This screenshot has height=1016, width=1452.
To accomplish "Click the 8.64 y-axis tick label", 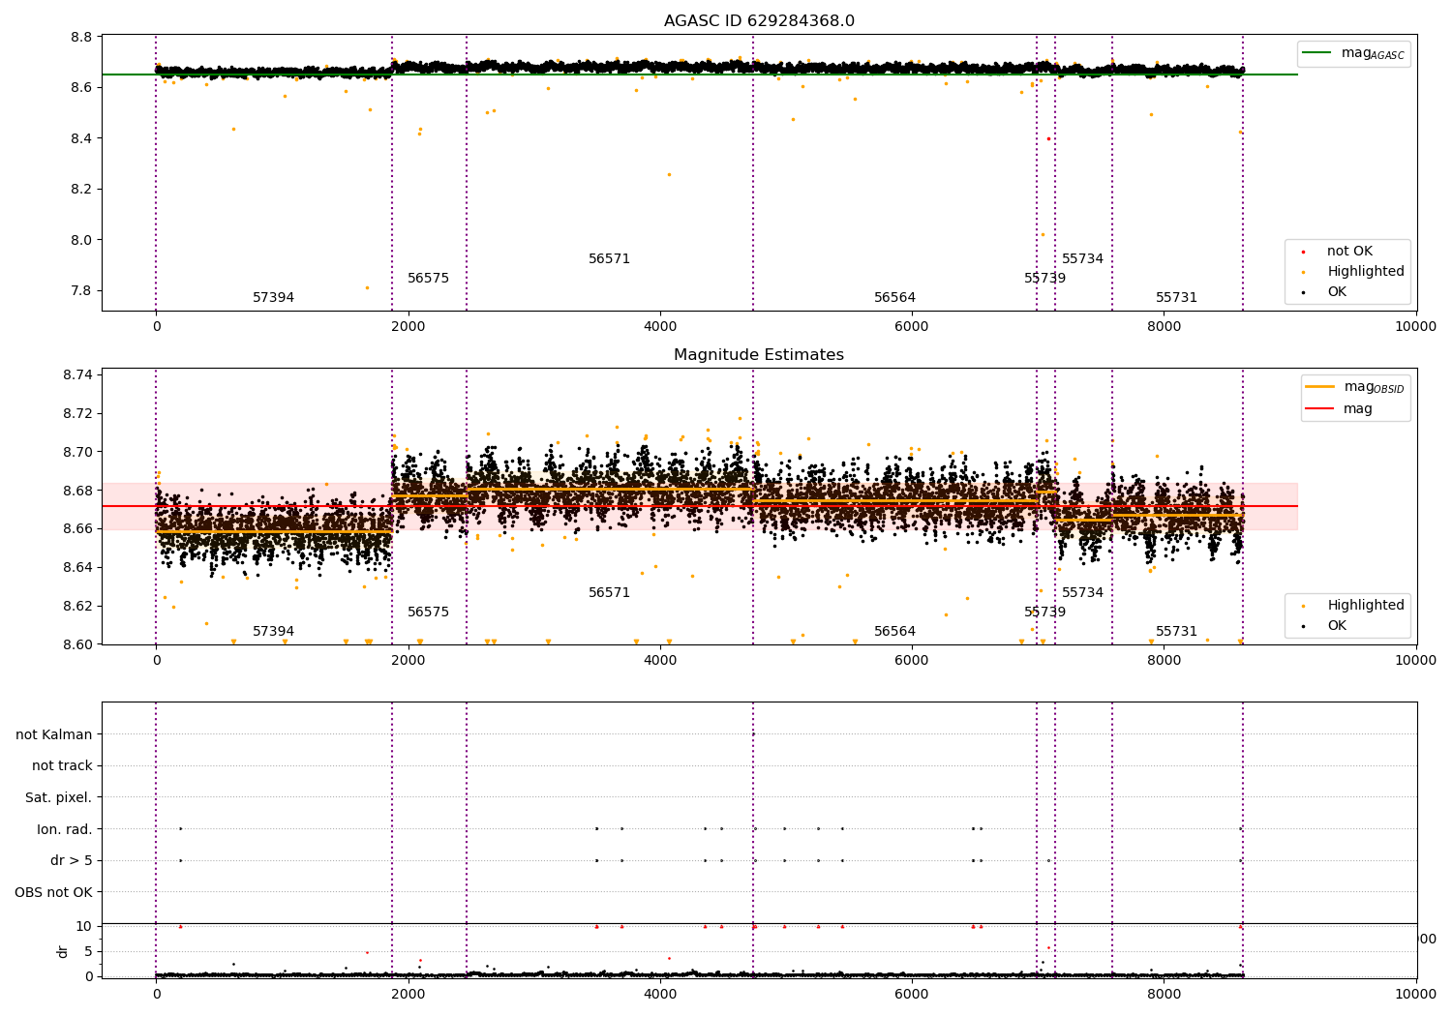I will tap(78, 568).
